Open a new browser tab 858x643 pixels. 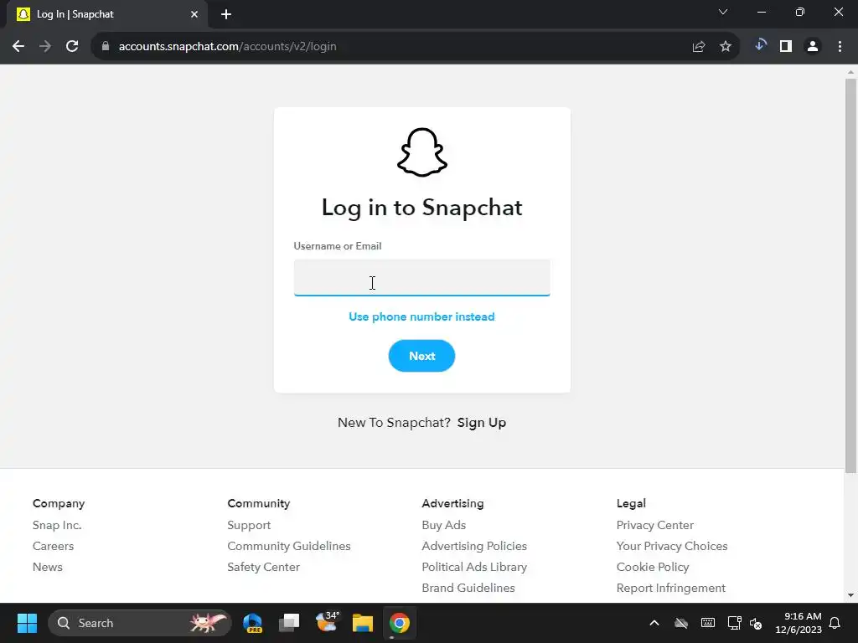226,14
